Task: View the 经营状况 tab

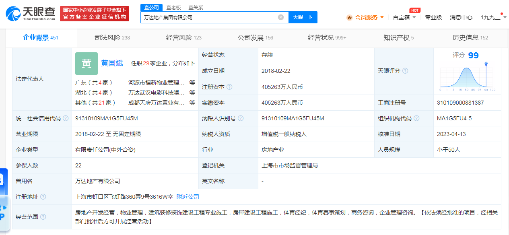Action: point(327,38)
